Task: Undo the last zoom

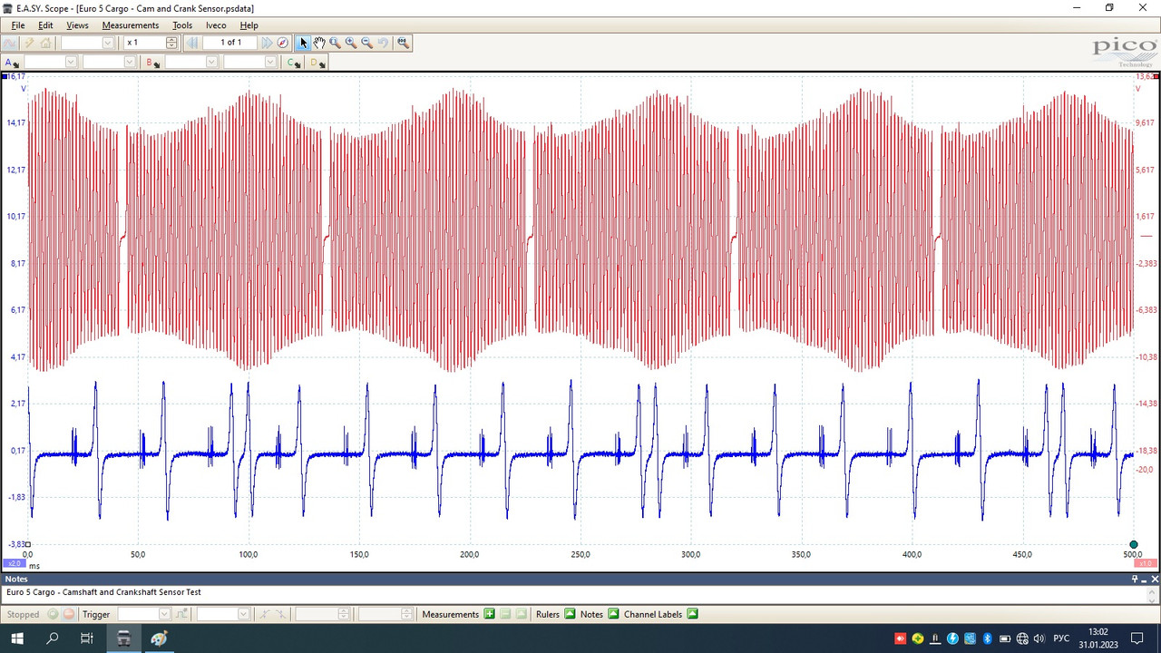Action: tap(383, 43)
